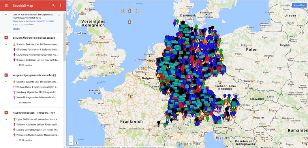308x148 pixels.
Task: Open the map help question mark icon
Action: click(x=77, y=143)
